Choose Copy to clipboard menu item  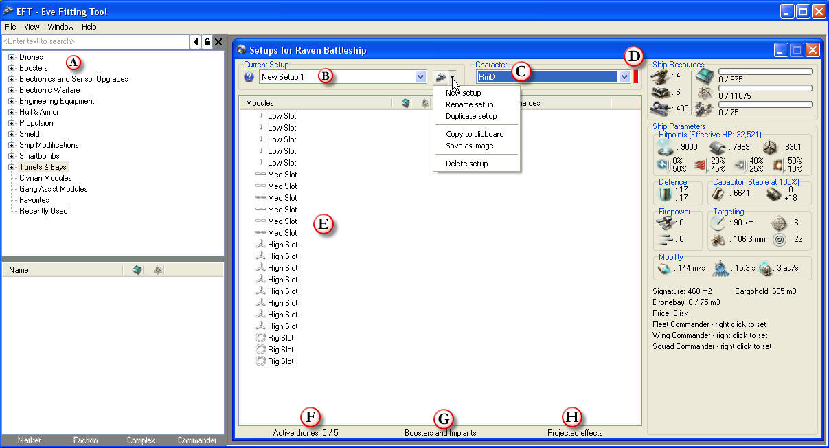475,134
